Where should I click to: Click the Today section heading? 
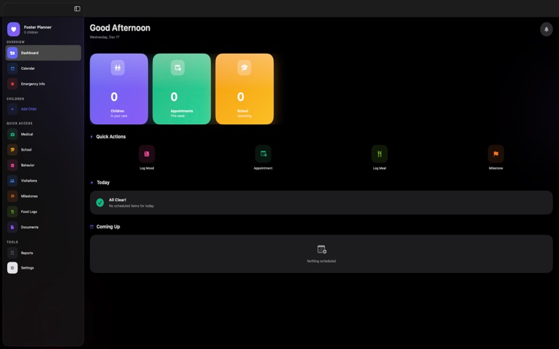point(103,182)
